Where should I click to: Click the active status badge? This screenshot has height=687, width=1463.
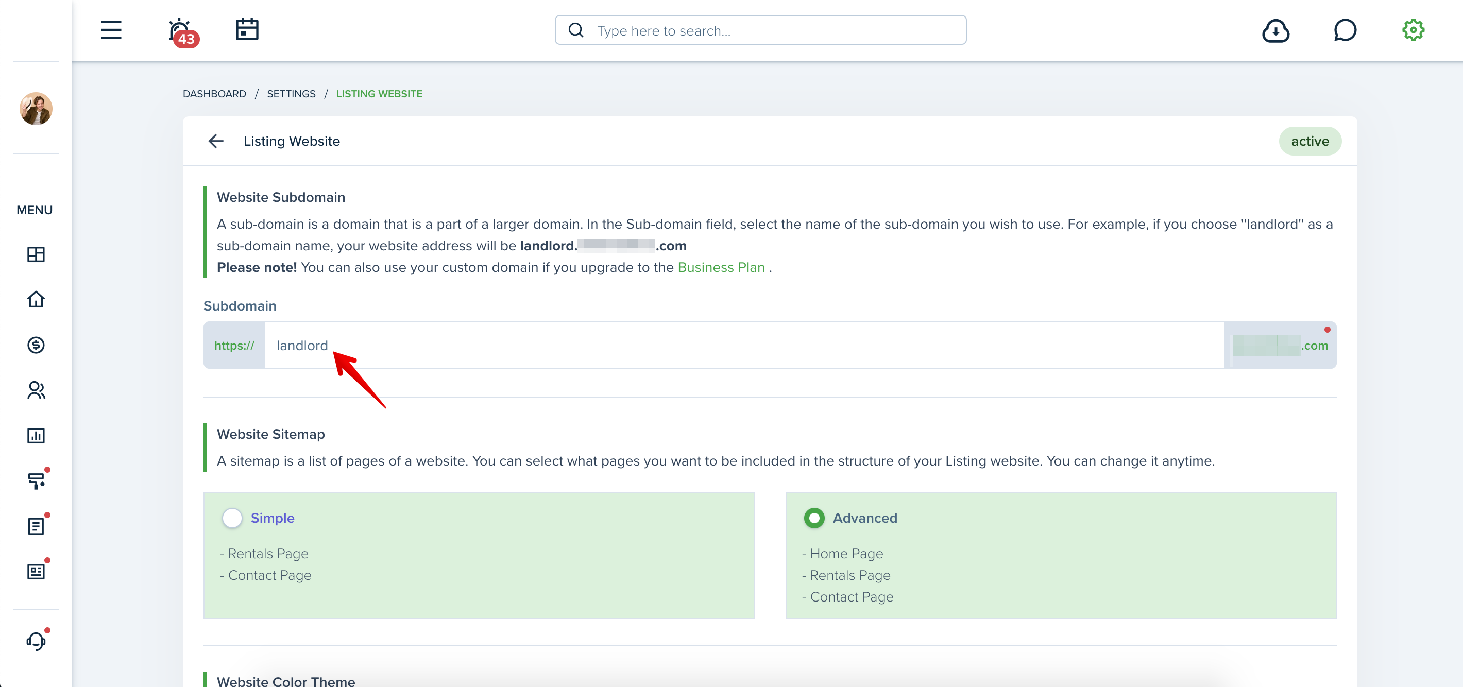(1309, 141)
